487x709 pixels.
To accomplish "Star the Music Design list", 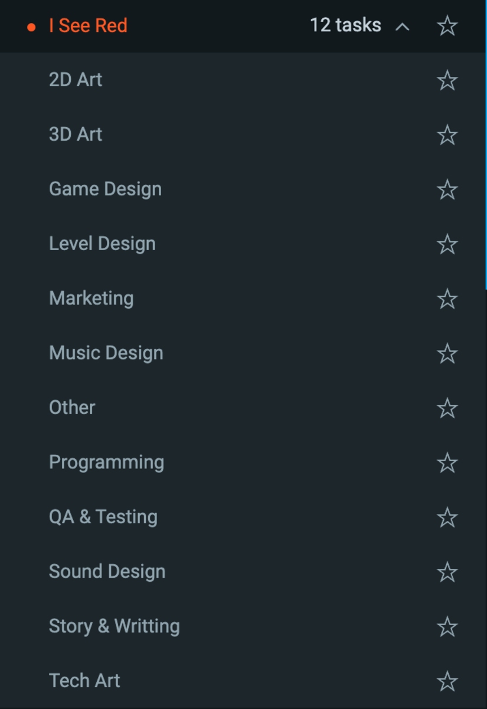I will click(x=447, y=354).
